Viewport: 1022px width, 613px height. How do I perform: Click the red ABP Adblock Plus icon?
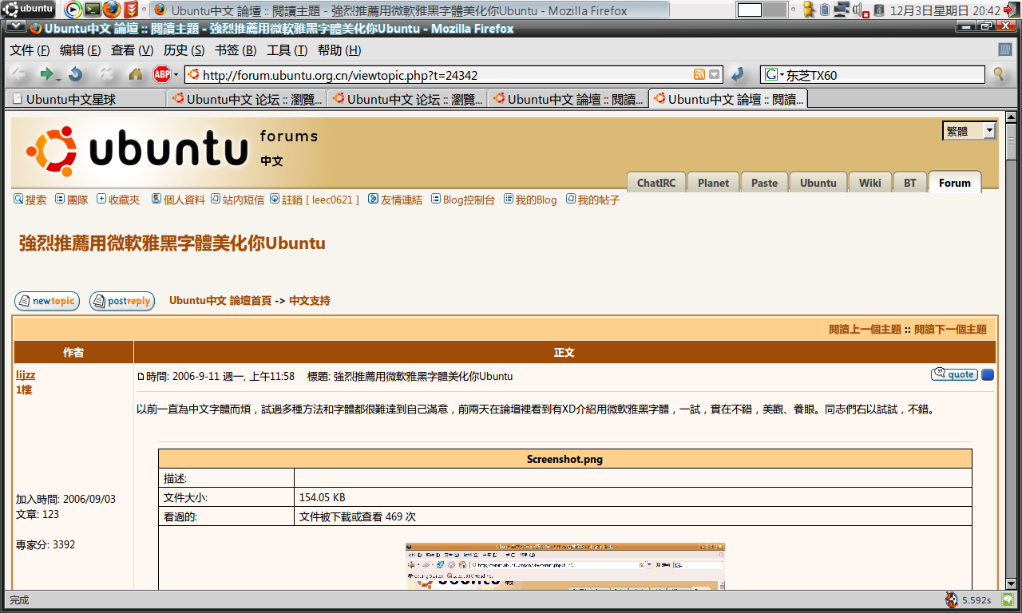tap(161, 74)
